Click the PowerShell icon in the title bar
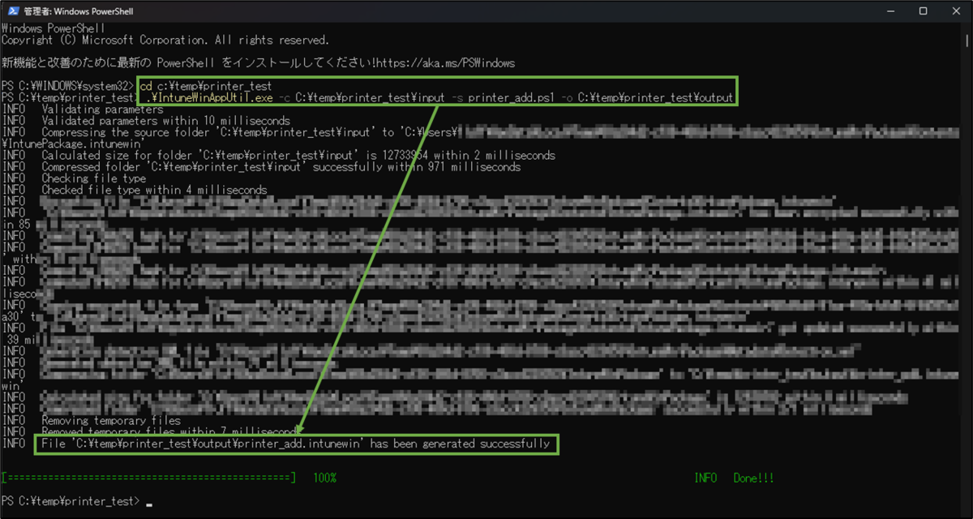Image resolution: width=973 pixels, height=519 pixels. [x=12, y=11]
